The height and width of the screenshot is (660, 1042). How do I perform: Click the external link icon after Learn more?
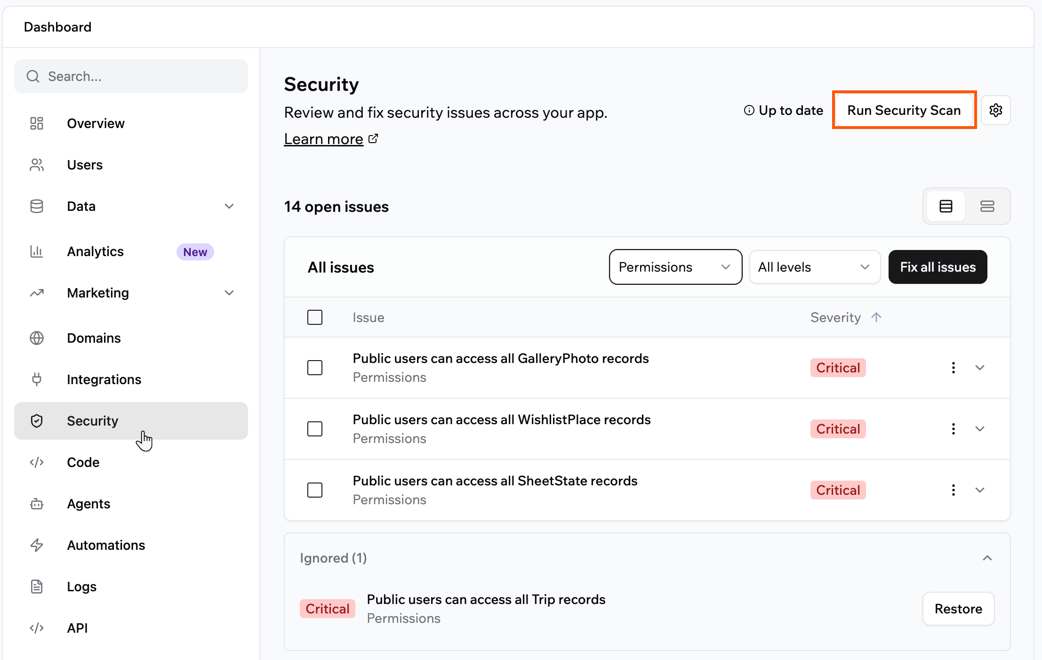click(373, 138)
